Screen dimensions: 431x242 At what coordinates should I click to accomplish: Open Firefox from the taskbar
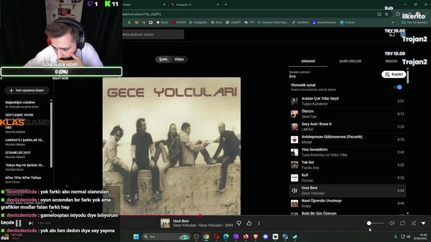(x=246, y=237)
